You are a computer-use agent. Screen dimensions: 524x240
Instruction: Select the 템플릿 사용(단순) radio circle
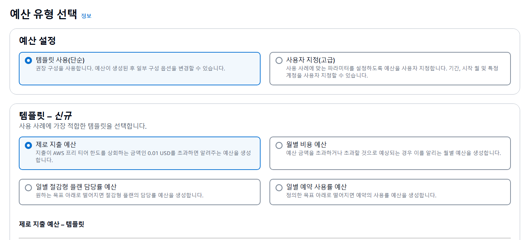pos(28,60)
